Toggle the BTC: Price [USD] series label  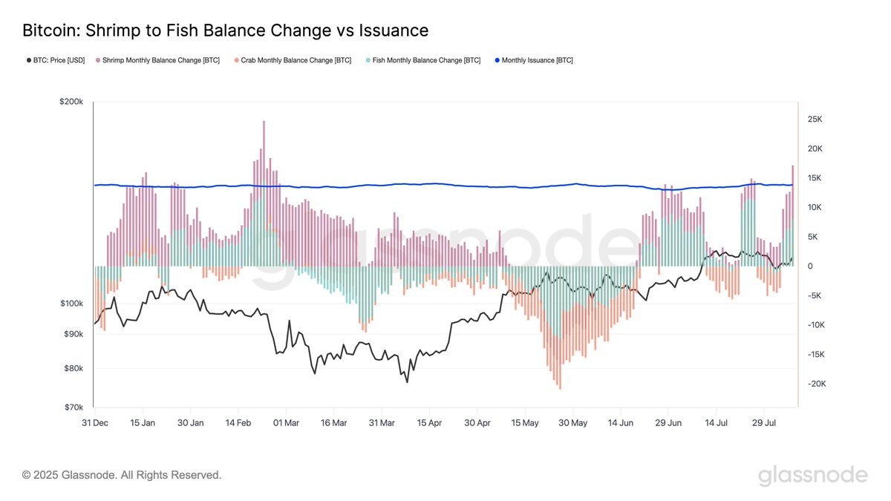(61, 60)
